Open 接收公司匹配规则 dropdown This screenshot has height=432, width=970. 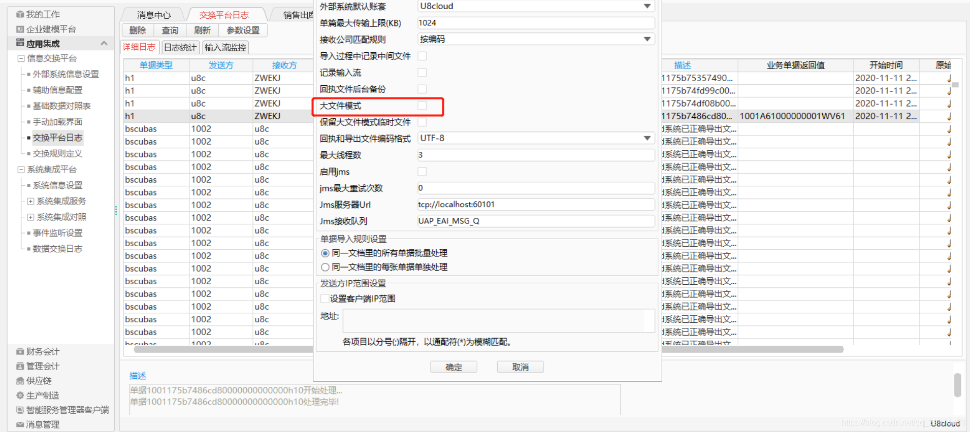(647, 39)
